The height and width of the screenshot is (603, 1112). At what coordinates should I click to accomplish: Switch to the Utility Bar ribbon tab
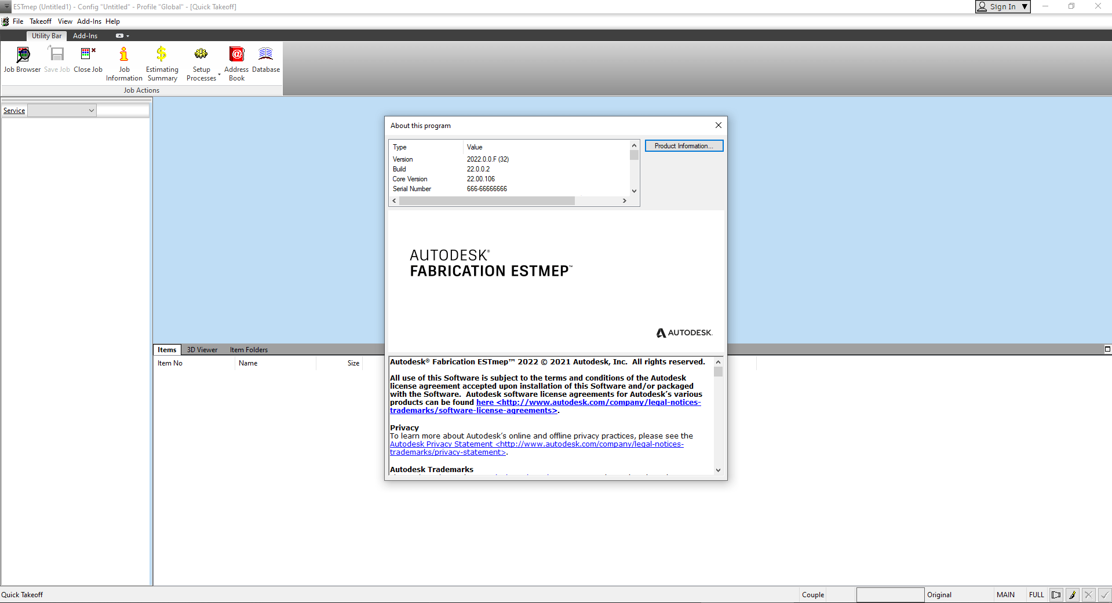[46, 36]
